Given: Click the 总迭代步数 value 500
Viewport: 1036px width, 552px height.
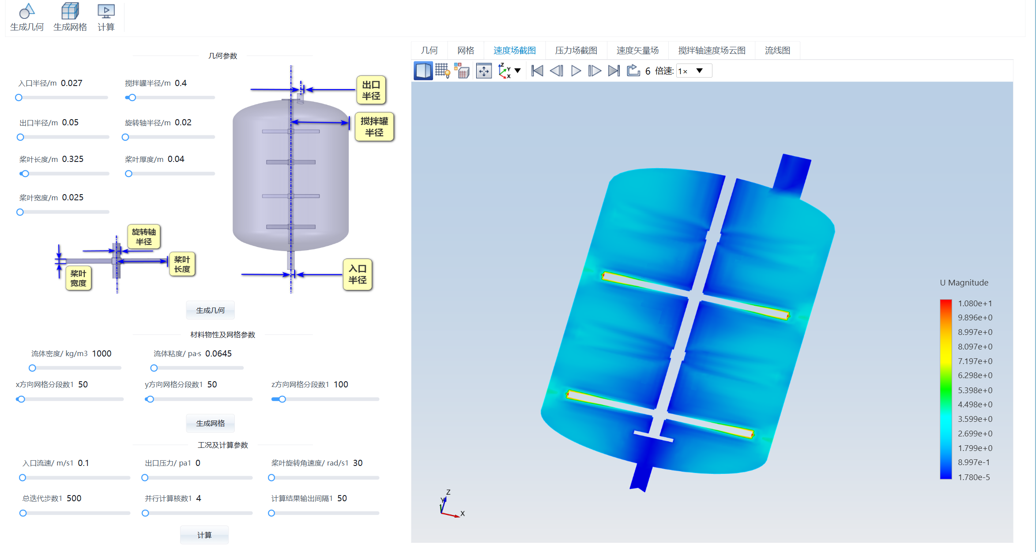Looking at the screenshot, I should click(x=74, y=498).
